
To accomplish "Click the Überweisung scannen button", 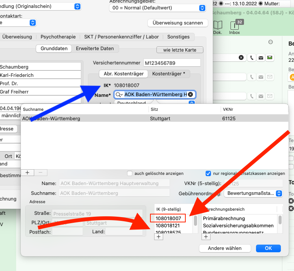I will click(x=178, y=23).
